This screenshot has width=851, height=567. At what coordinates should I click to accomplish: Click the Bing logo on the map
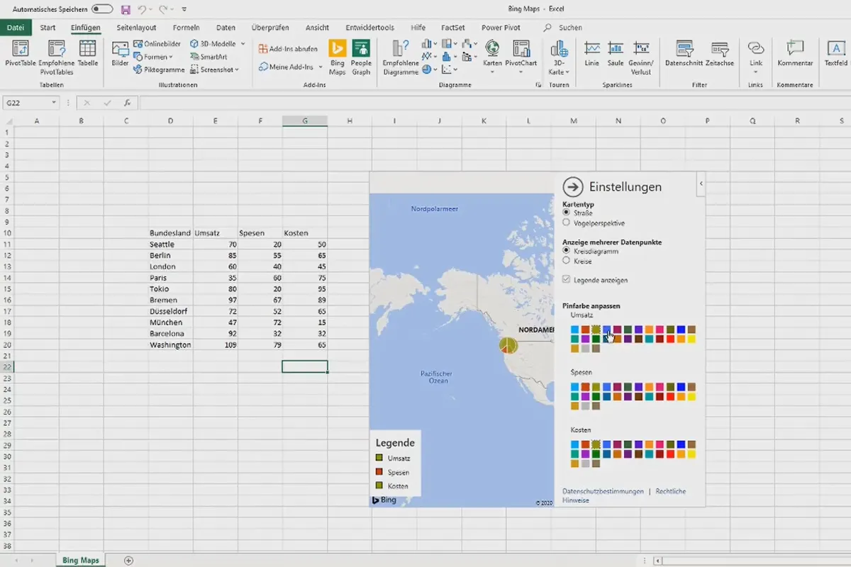(x=384, y=500)
